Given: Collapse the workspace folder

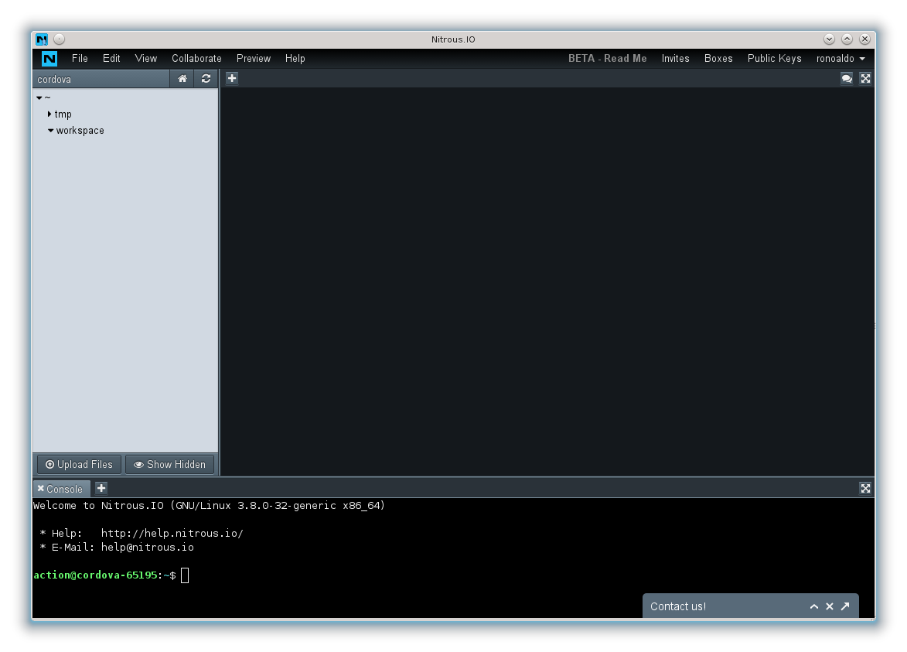Looking at the screenshot, I should point(51,131).
